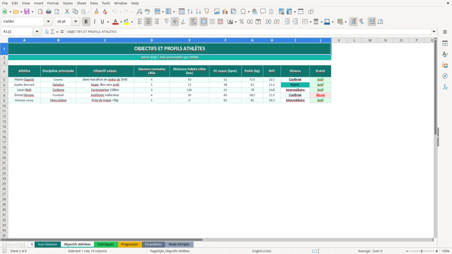Click the zoom slider in status bar
This screenshot has height=254, width=452.
click(421, 251)
